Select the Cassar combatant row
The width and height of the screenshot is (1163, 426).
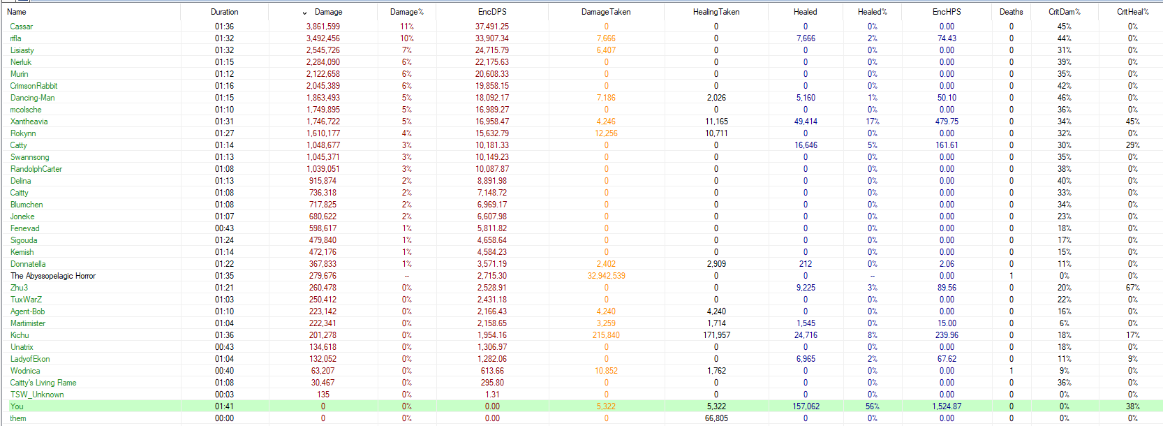[x=22, y=27]
